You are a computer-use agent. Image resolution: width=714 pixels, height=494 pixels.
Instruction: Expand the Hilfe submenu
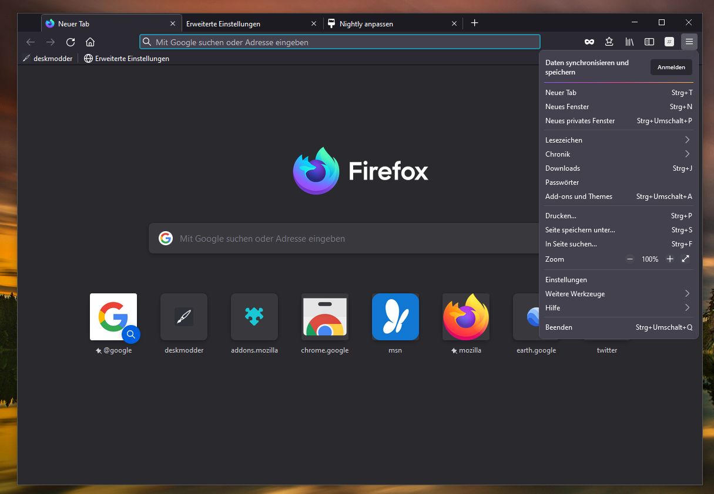[619, 308]
